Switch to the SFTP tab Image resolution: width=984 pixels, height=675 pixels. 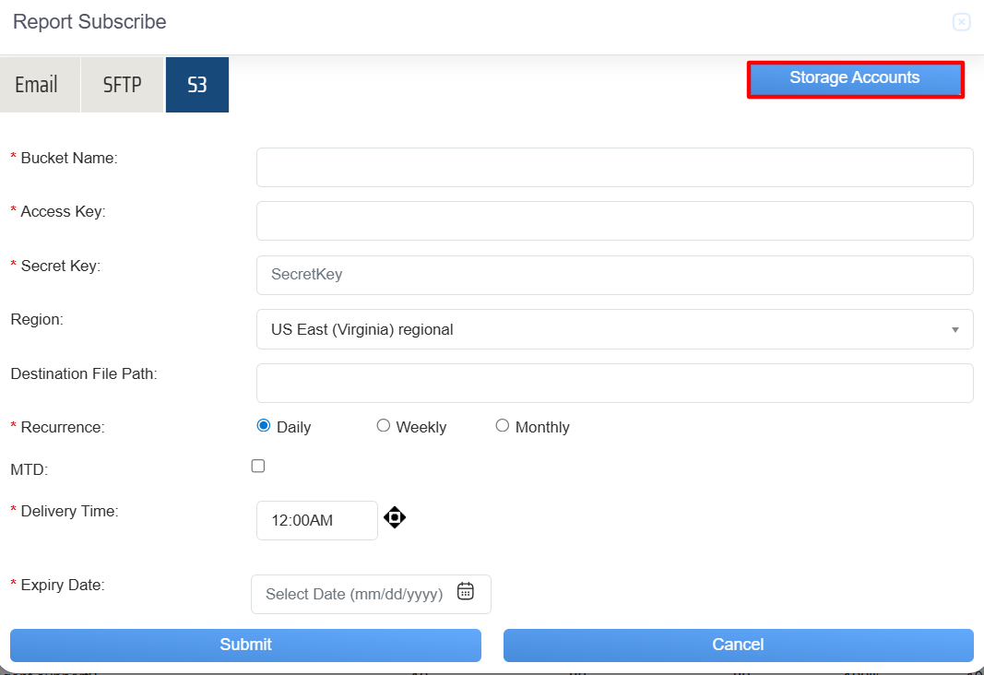(123, 85)
